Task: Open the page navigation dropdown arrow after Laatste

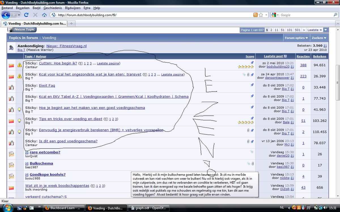Action: pyautogui.click(x=326, y=30)
